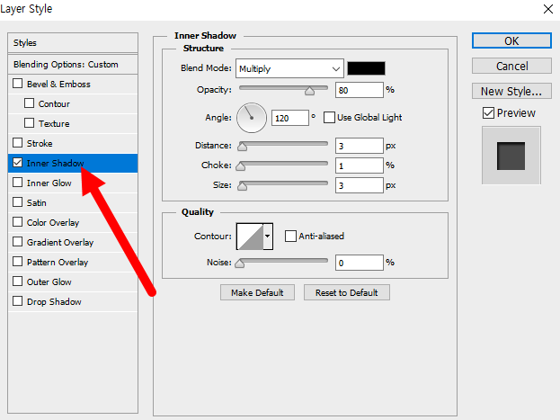Click the Distance value field
Image resolution: width=560 pixels, height=420 pixels.
pos(360,146)
